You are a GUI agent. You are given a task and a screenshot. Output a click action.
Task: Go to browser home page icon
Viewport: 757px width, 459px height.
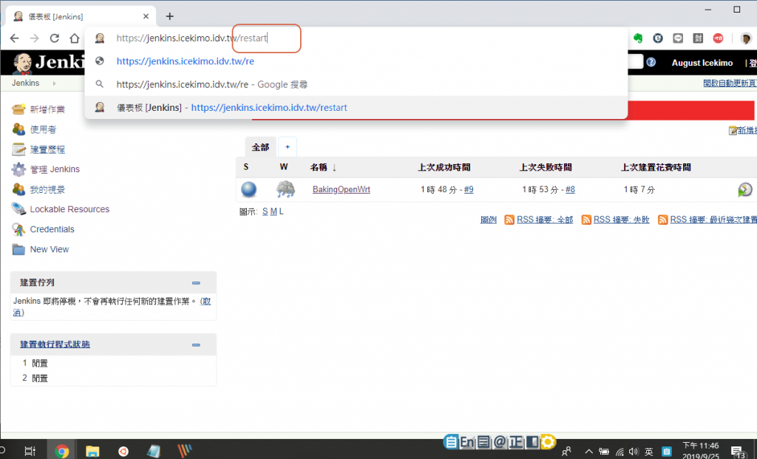(x=75, y=38)
